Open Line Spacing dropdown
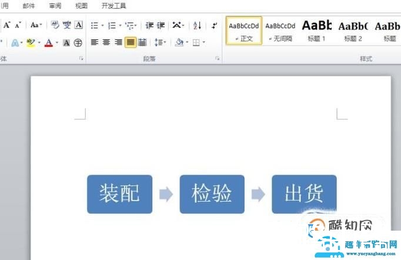 pyautogui.click(x=160, y=42)
